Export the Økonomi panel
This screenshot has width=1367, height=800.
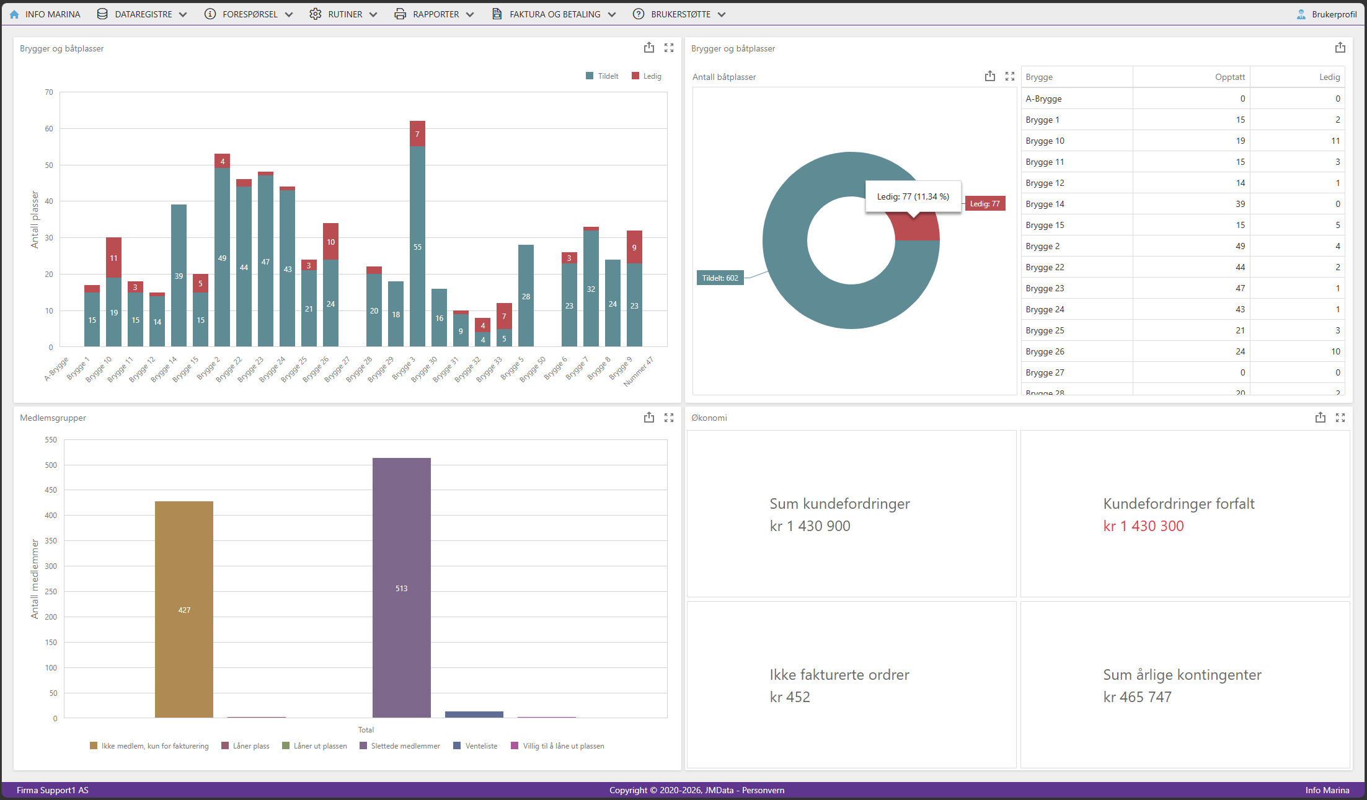pyautogui.click(x=1321, y=418)
